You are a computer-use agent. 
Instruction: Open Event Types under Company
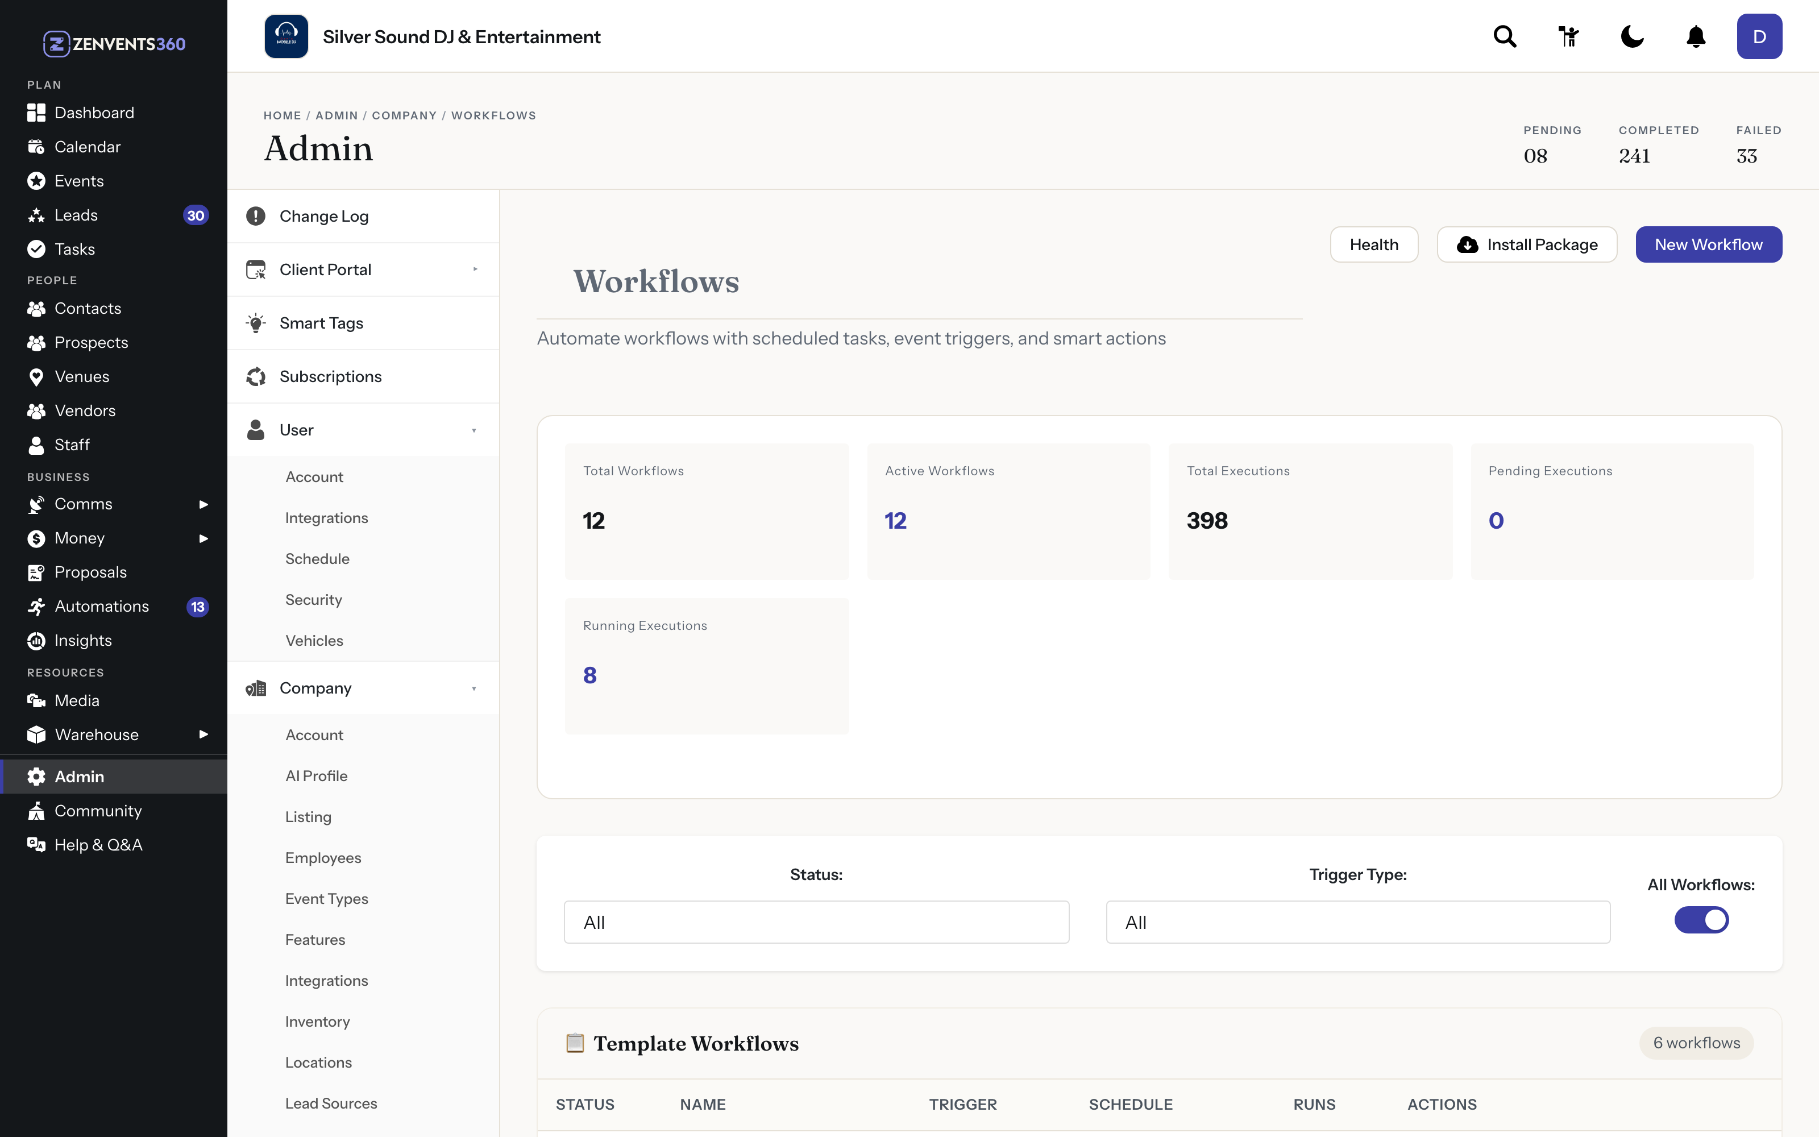[x=326, y=899]
